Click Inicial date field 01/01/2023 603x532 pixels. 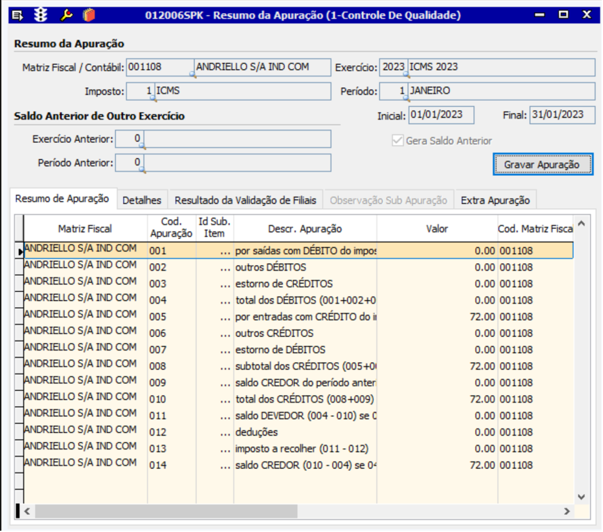441,115
